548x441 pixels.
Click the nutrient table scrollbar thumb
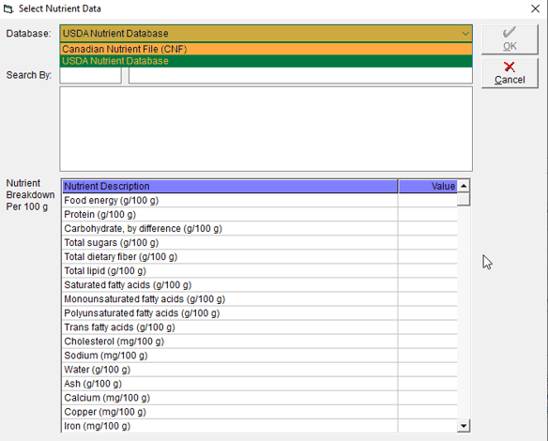click(x=464, y=200)
